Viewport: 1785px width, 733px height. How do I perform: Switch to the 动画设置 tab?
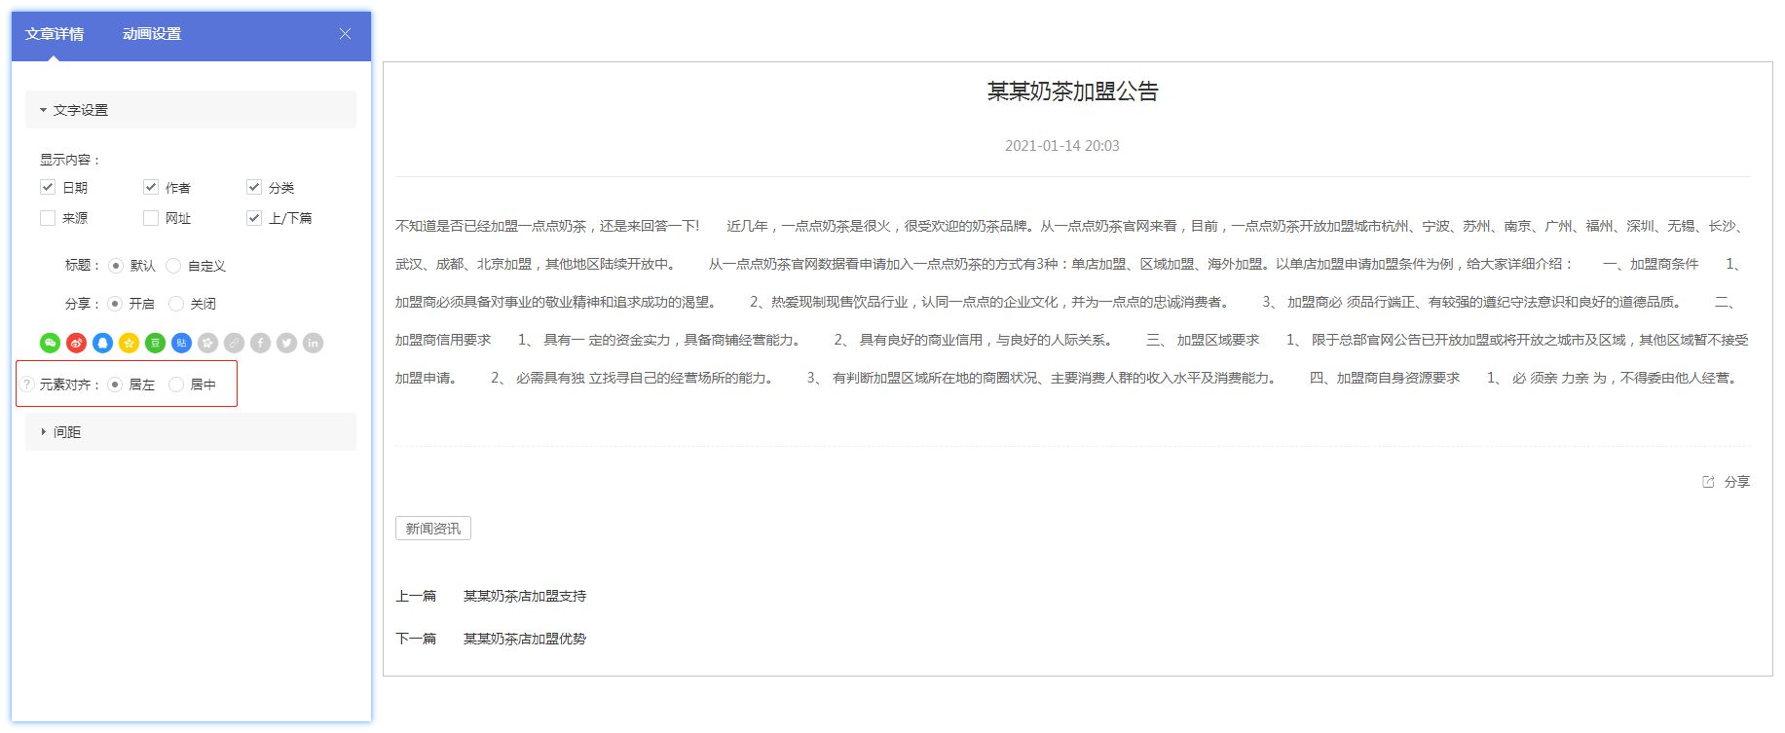point(152,34)
